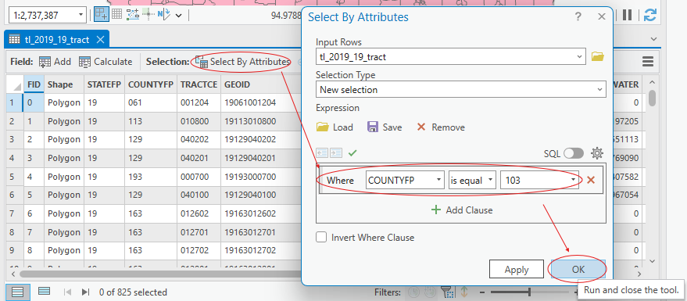Select the TRACTCE column header
The width and height of the screenshot is (687, 301).
(x=199, y=84)
